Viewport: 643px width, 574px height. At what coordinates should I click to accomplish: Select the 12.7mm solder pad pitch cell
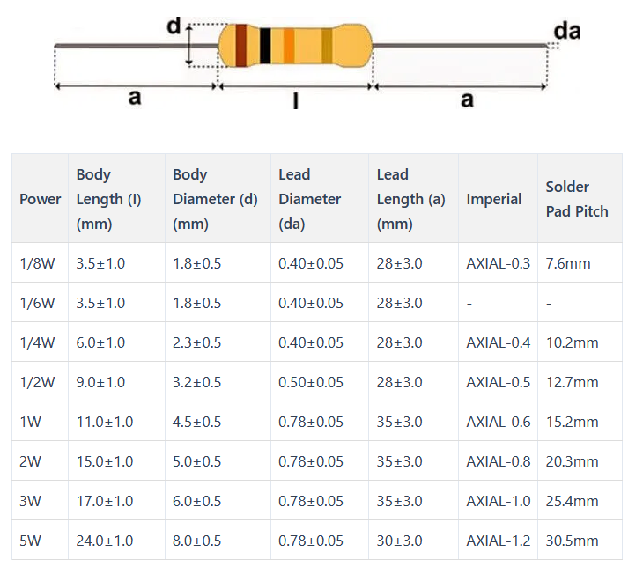coord(572,382)
